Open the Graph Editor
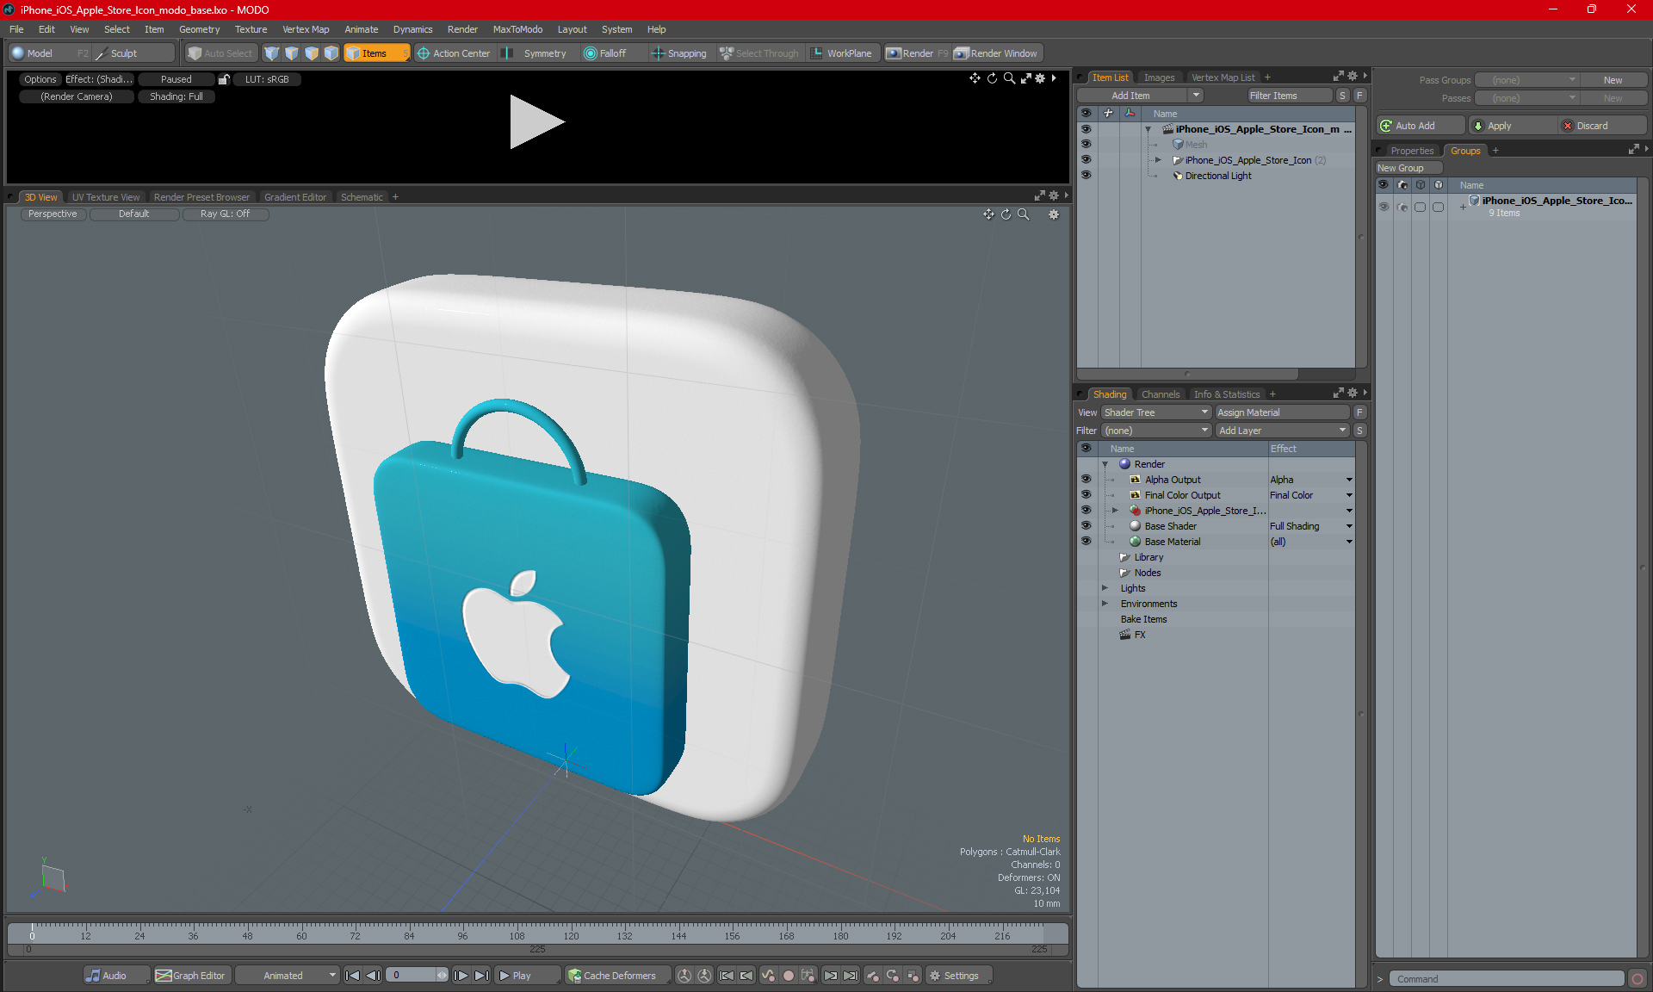Viewport: 1653px width, 992px height. 191,976
